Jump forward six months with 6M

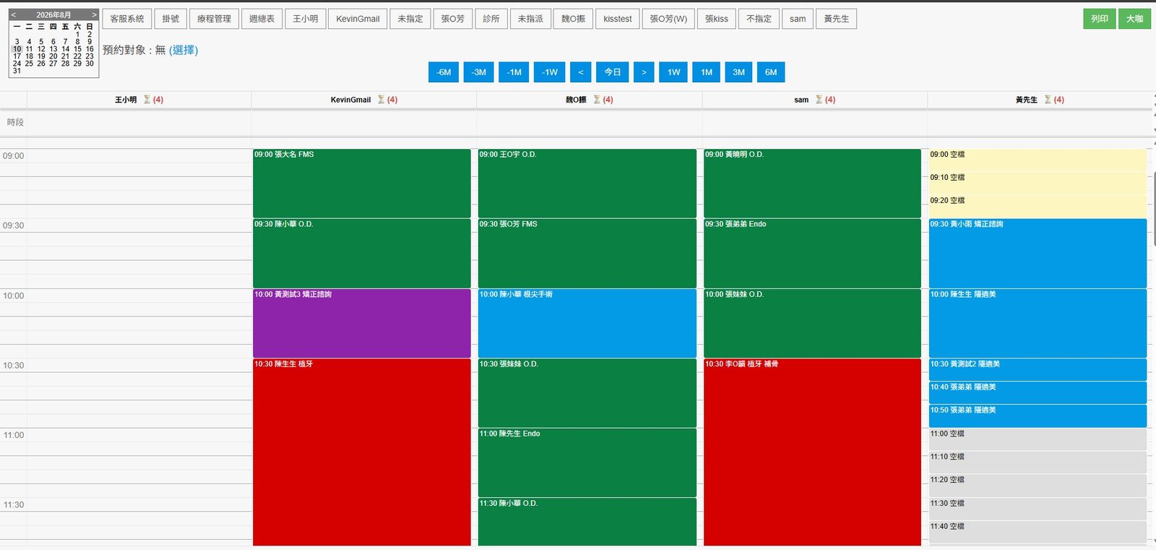[771, 72]
